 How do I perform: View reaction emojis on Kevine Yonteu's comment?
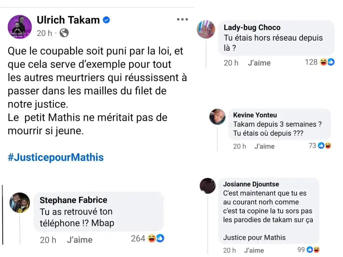[x=325, y=146]
